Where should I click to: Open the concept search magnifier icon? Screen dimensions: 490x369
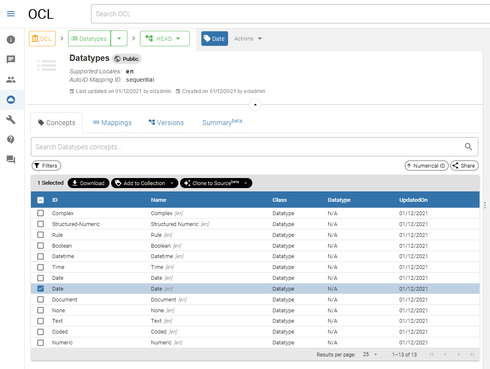(468, 146)
